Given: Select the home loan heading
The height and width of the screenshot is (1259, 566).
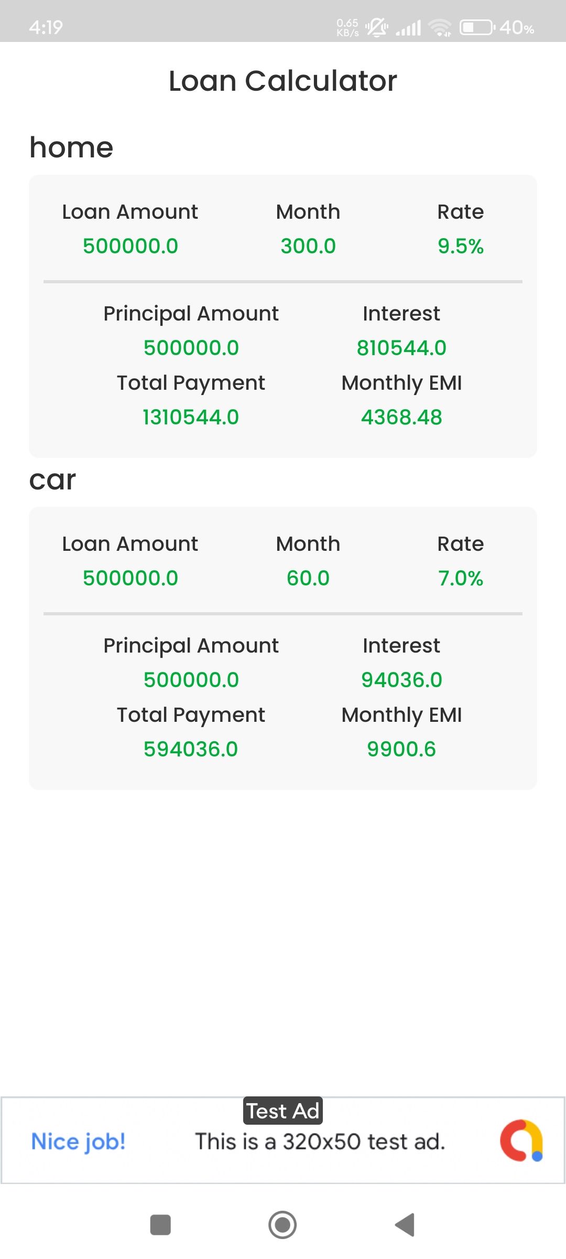Looking at the screenshot, I should (71, 147).
